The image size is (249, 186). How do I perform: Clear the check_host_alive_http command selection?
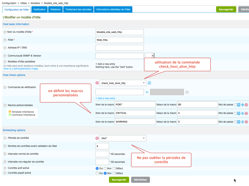pos(97,83)
